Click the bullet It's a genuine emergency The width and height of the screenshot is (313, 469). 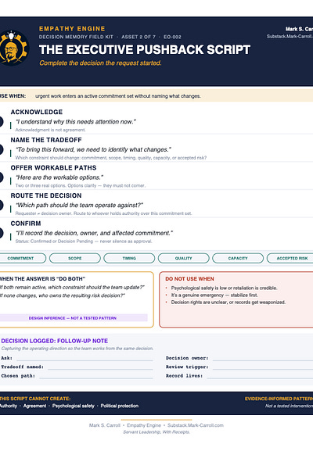point(214,295)
